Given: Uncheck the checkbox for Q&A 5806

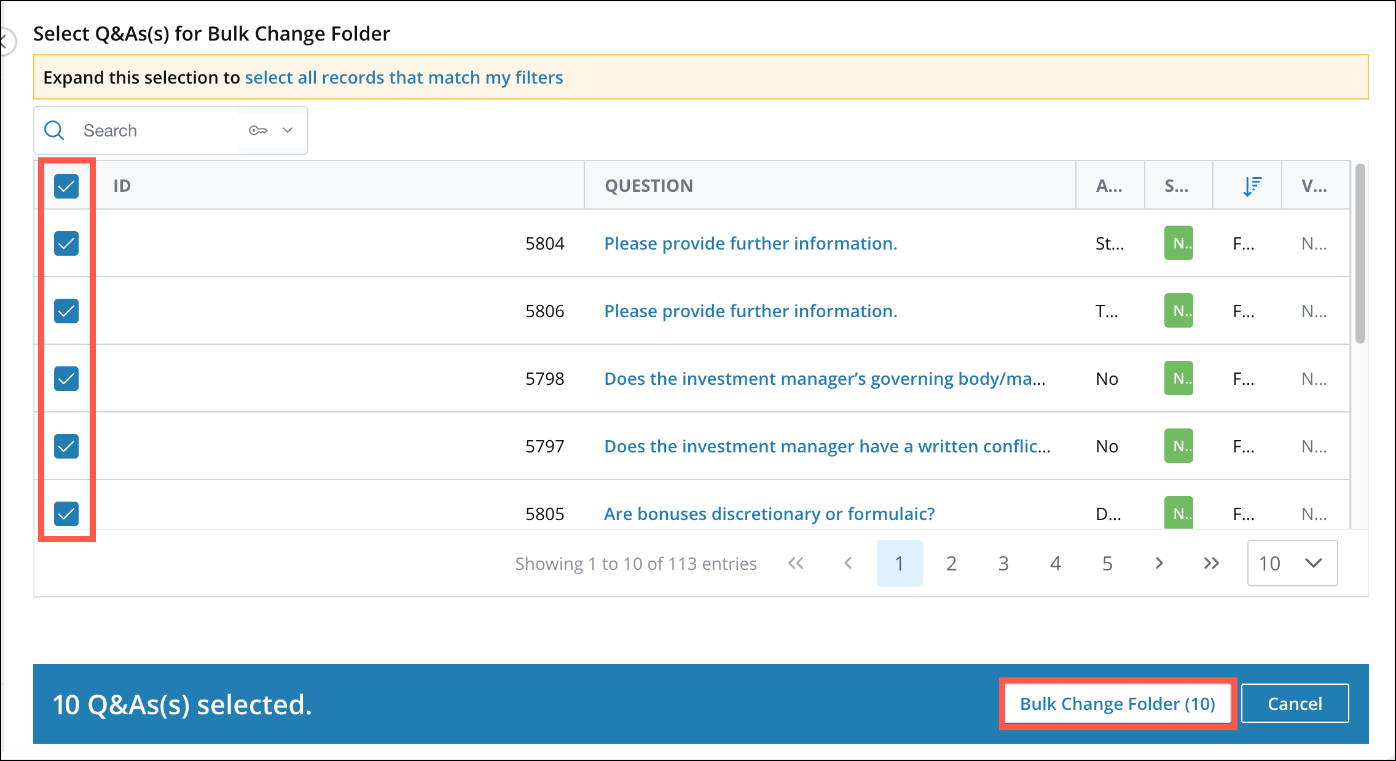Looking at the screenshot, I should tap(66, 311).
